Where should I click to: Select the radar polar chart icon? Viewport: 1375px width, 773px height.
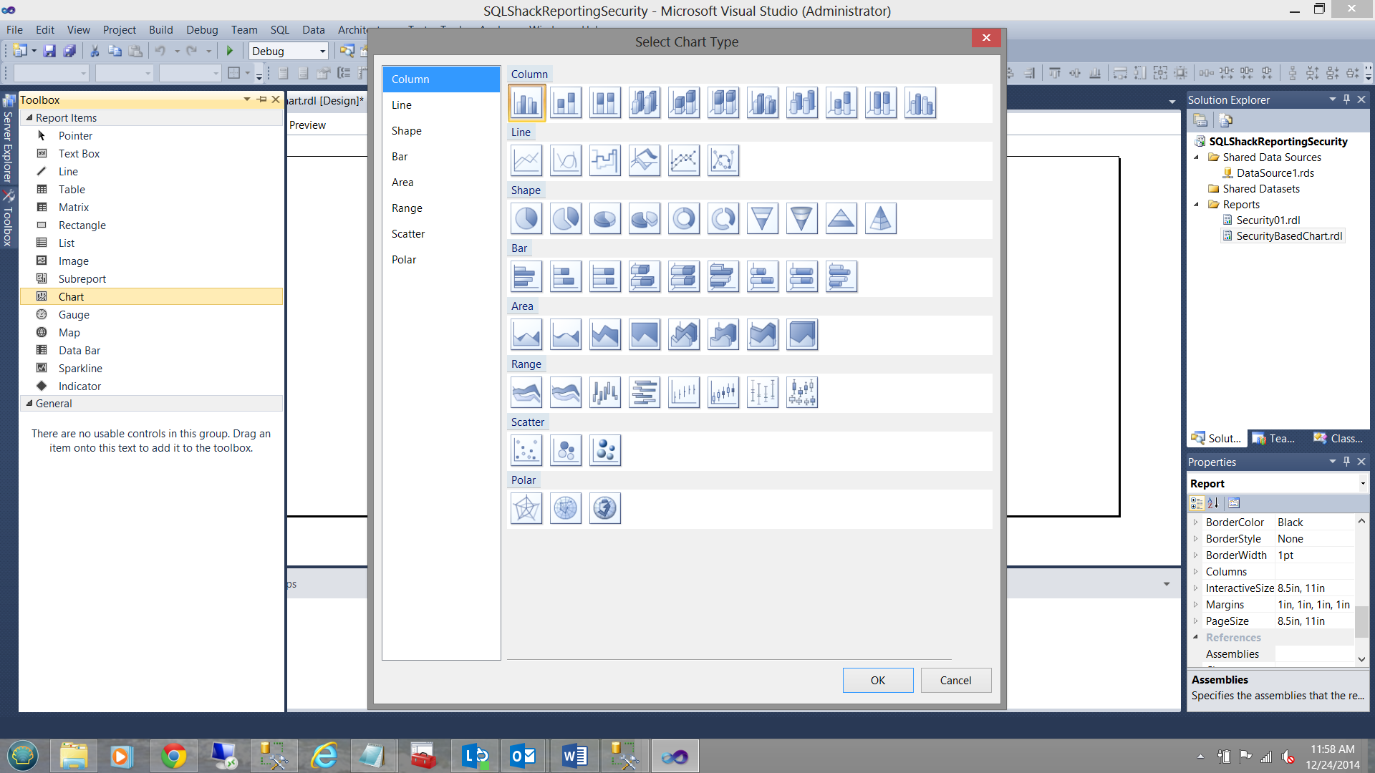(526, 508)
